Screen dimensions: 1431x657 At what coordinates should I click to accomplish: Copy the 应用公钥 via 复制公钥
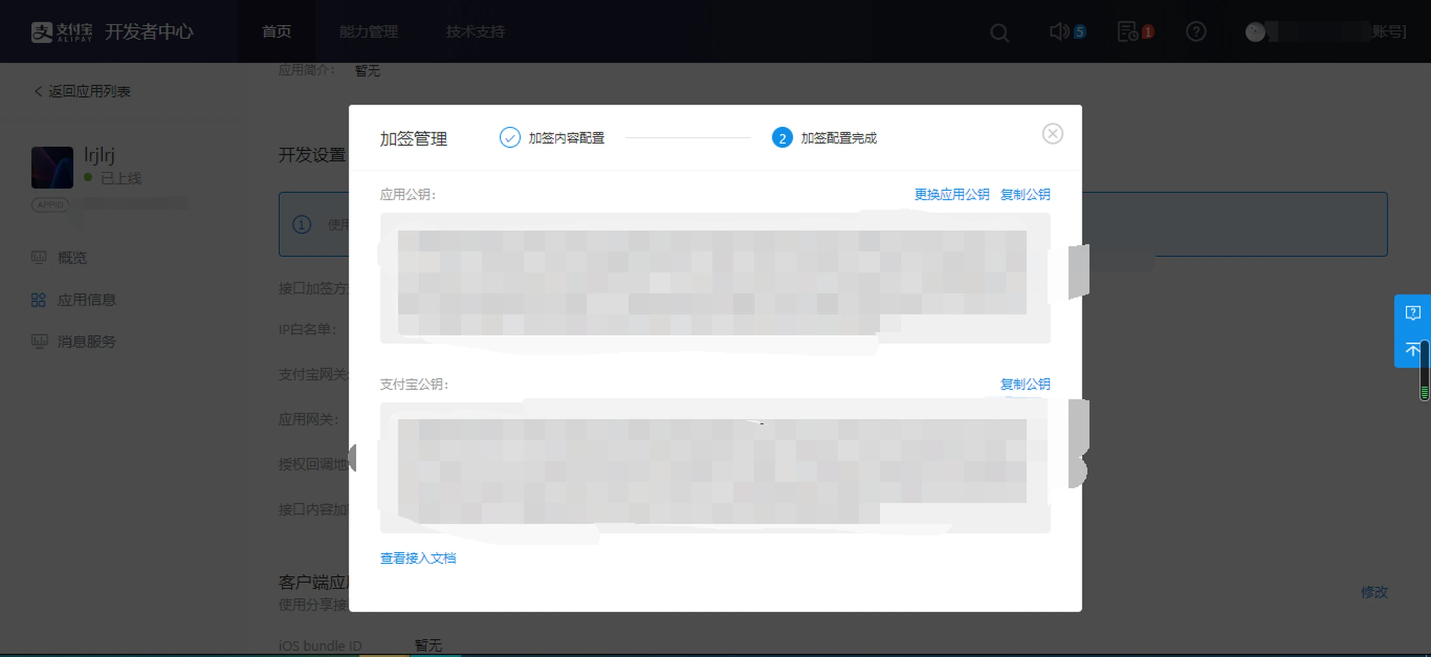(1025, 194)
